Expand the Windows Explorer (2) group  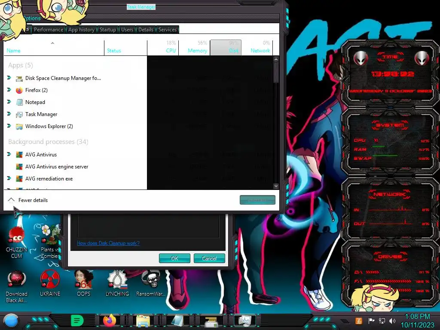point(9,126)
